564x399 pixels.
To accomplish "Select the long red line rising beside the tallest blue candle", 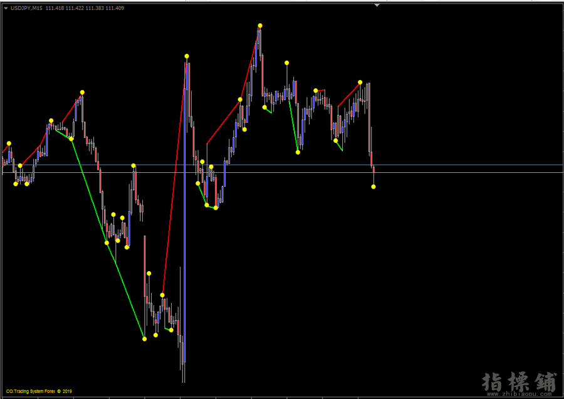I will click(x=174, y=175).
